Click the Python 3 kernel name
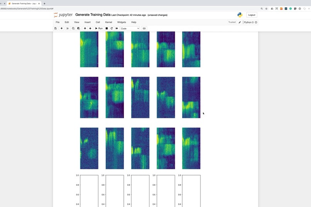The width and height of the screenshot is (311, 207). pos(249,22)
